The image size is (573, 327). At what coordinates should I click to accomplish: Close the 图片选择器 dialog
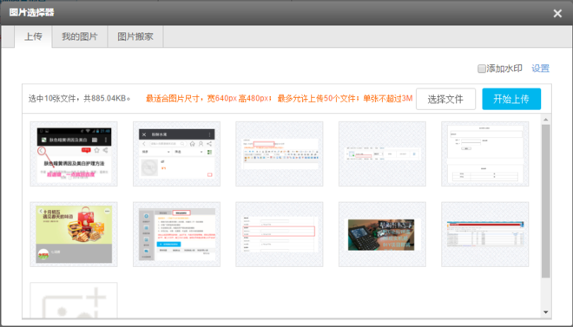click(x=557, y=14)
